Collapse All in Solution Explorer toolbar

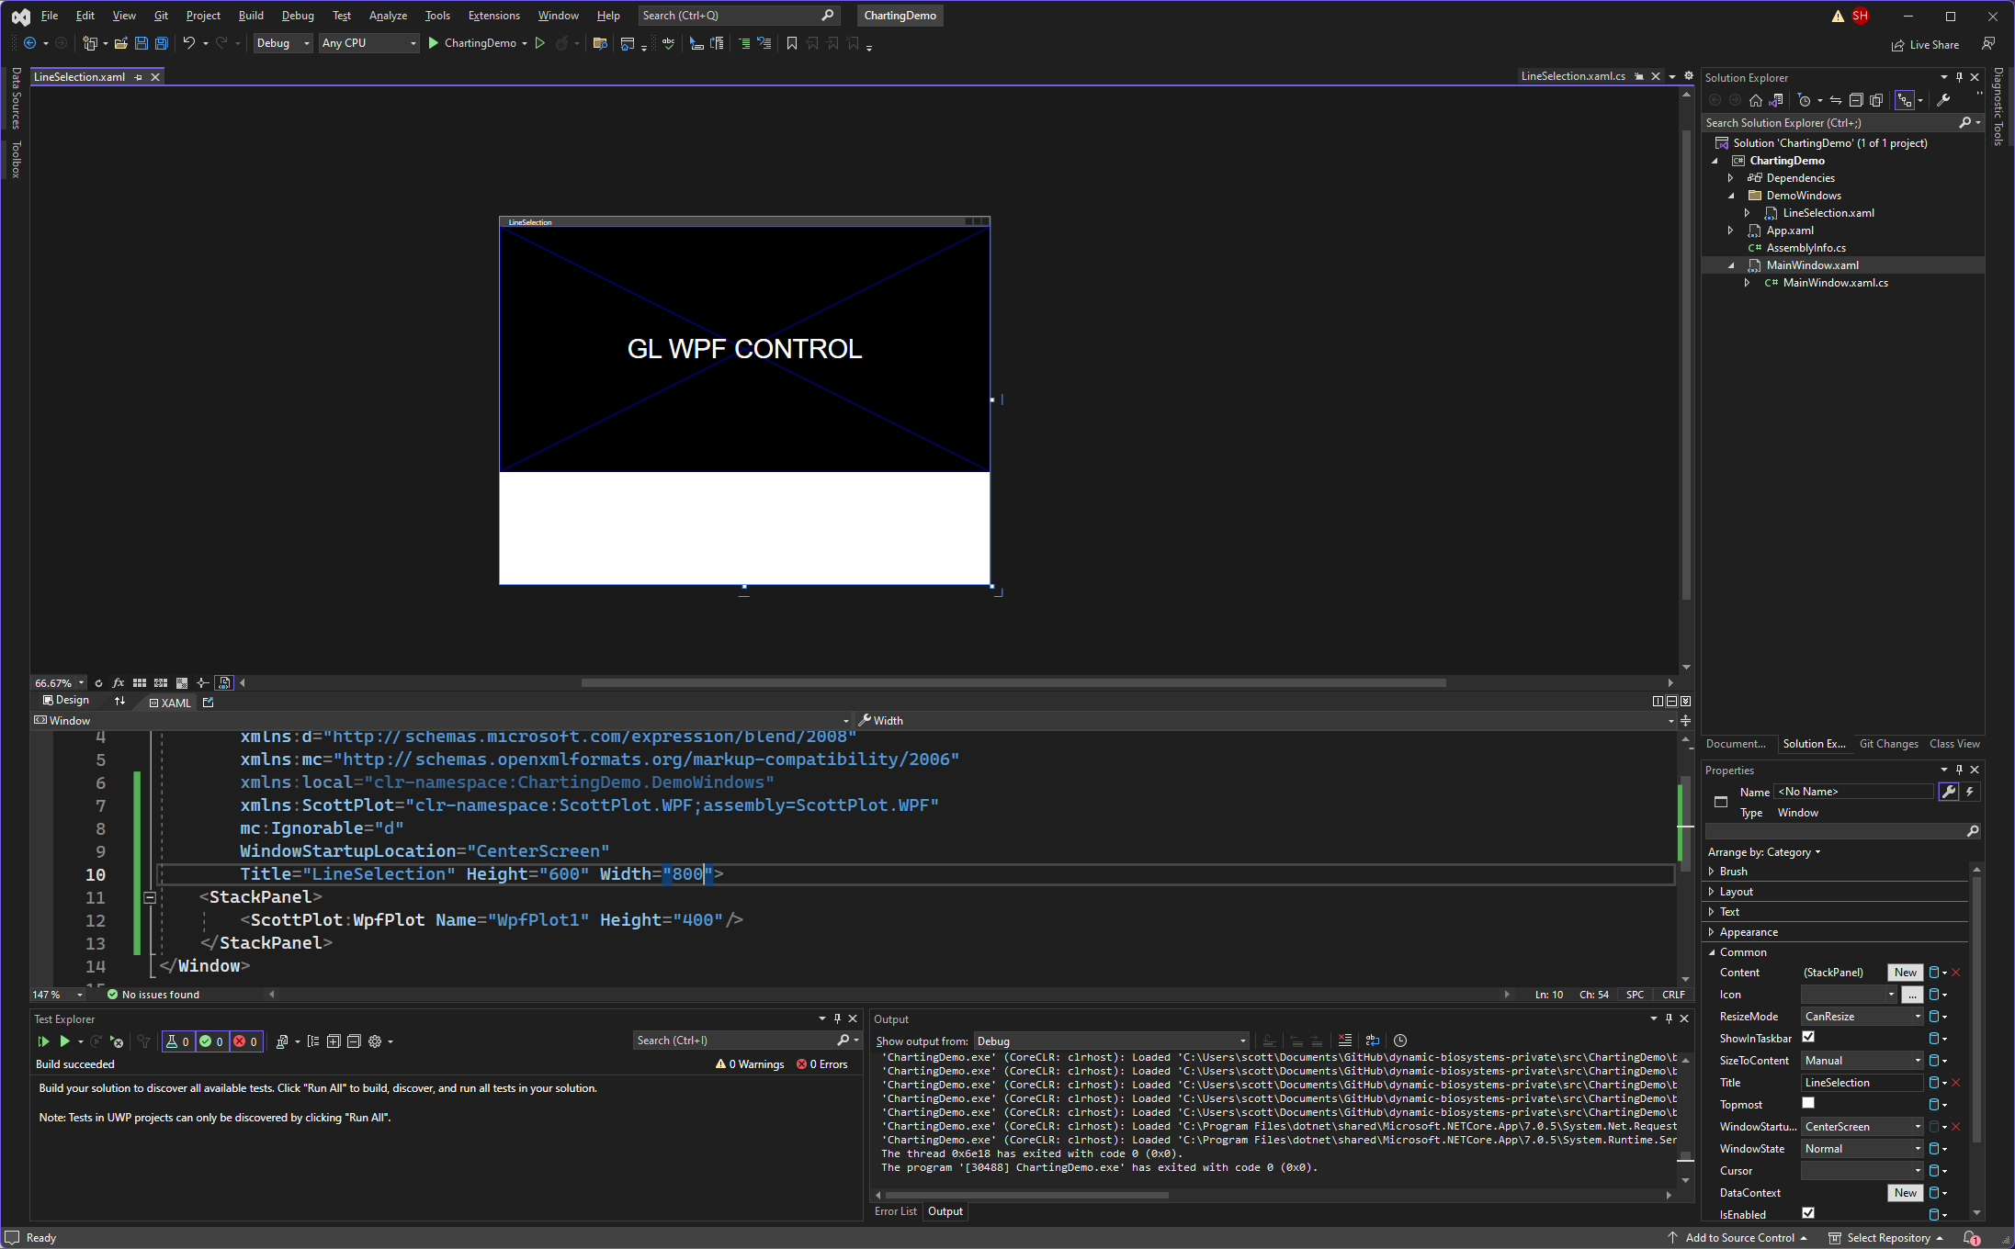tap(1856, 100)
